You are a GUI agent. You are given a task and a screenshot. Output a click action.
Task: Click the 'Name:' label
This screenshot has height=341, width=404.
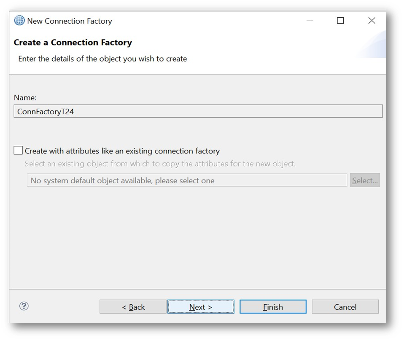[25, 97]
